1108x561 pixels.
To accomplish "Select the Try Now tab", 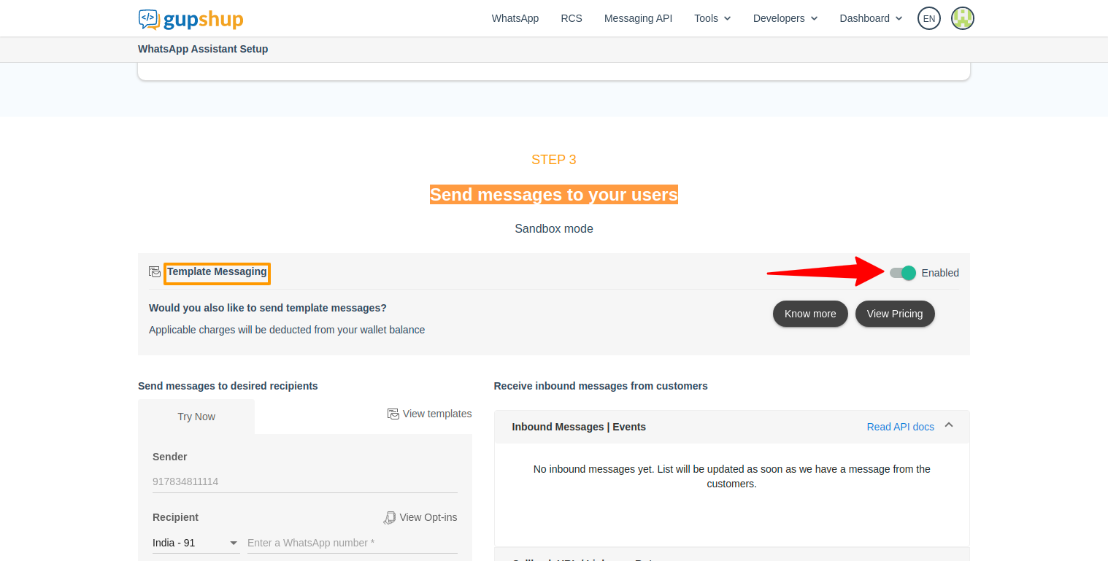I will [196, 417].
